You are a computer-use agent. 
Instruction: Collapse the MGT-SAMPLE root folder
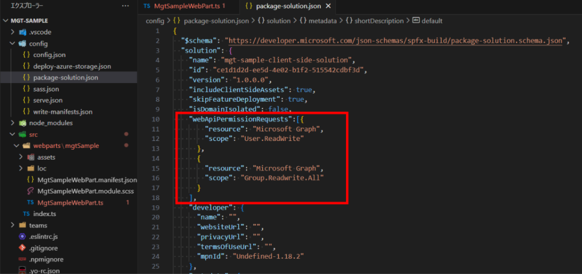point(6,20)
